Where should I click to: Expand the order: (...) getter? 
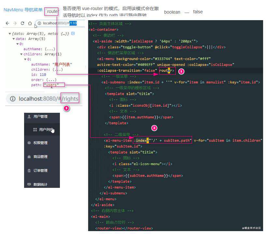(x=51, y=80)
